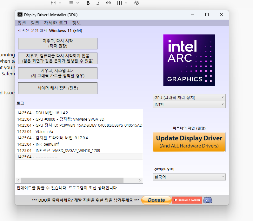Maximize the DDU window
Image resolution: width=253 pixels, height=221 pixels.
pyautogui.click(x=207, y=15)
